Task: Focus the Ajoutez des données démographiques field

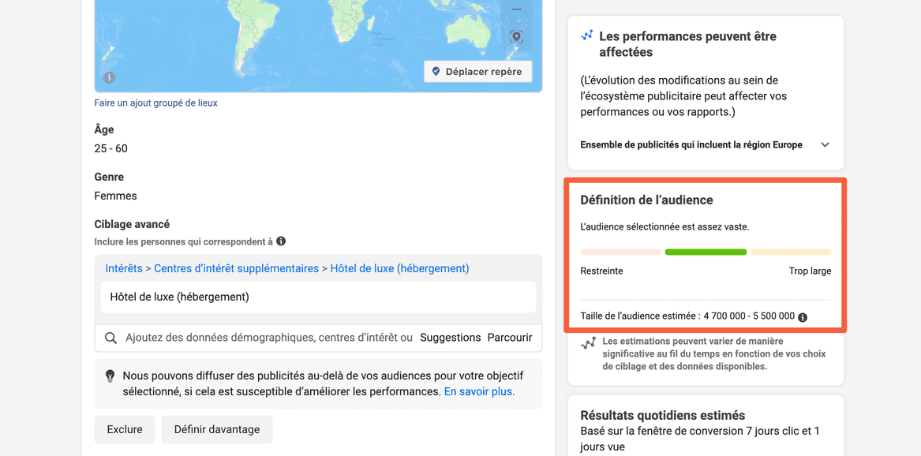Action: point(269,338)
